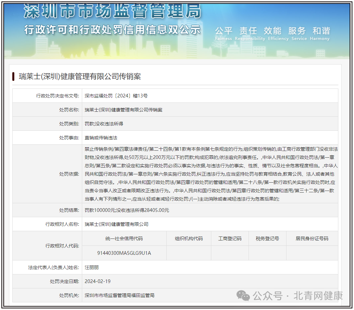
Task: Click the label 处罚类别:
Action: tap(69, 124)
